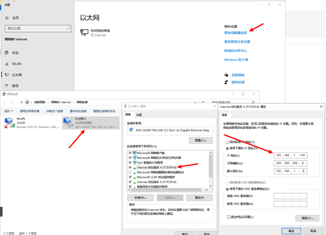Click the 查找设置 search field
Viewport: 326px width, 235px height.
click(38, 29)
